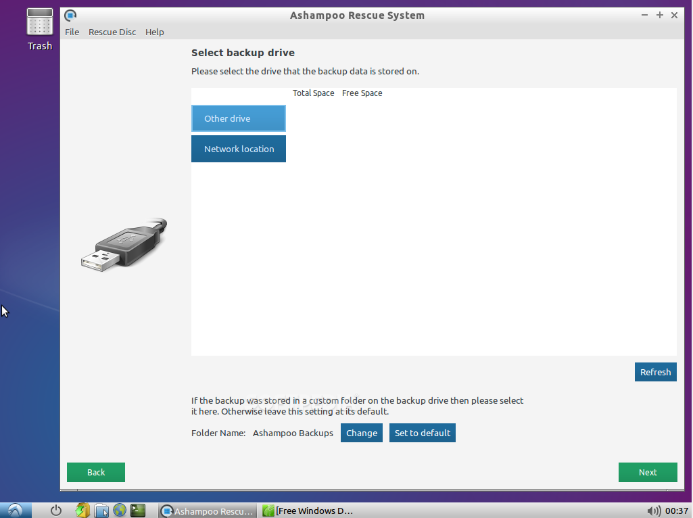
Task: Click the 00:37 clock in the tray
Action: point(677,511)
